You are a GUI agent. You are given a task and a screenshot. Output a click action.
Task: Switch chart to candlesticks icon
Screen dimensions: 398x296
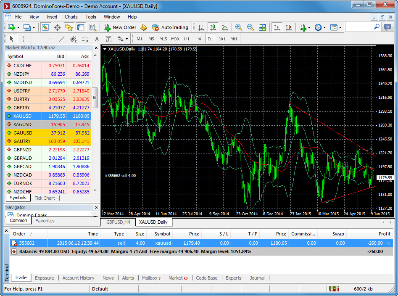[x=213, y=27]
